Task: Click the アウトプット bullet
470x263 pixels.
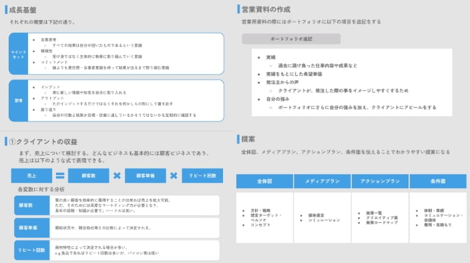Action: tap(53, 98)
